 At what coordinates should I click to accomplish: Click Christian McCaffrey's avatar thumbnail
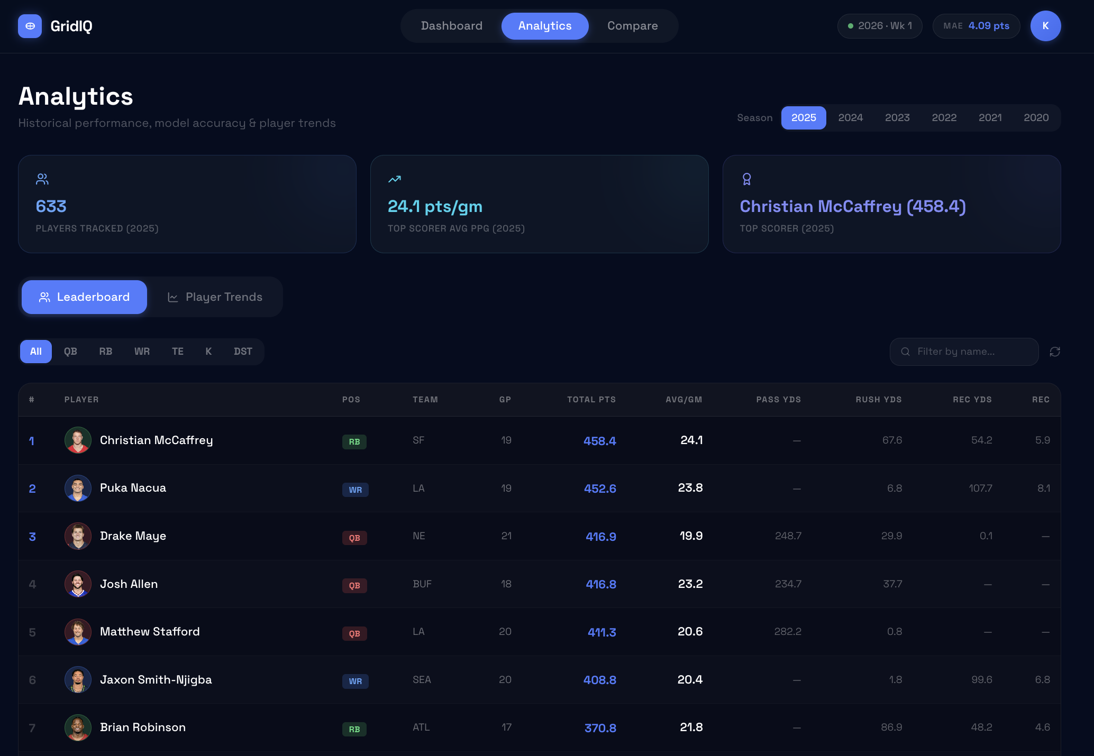coord(78,440)
